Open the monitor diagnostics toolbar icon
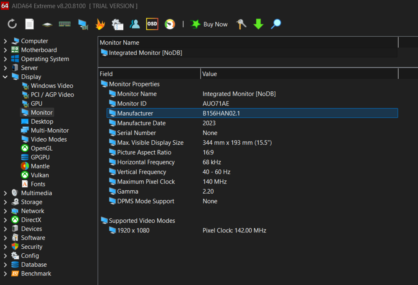Image resolution: width=418 pixels, height=285 pixels. coord(83,24)
